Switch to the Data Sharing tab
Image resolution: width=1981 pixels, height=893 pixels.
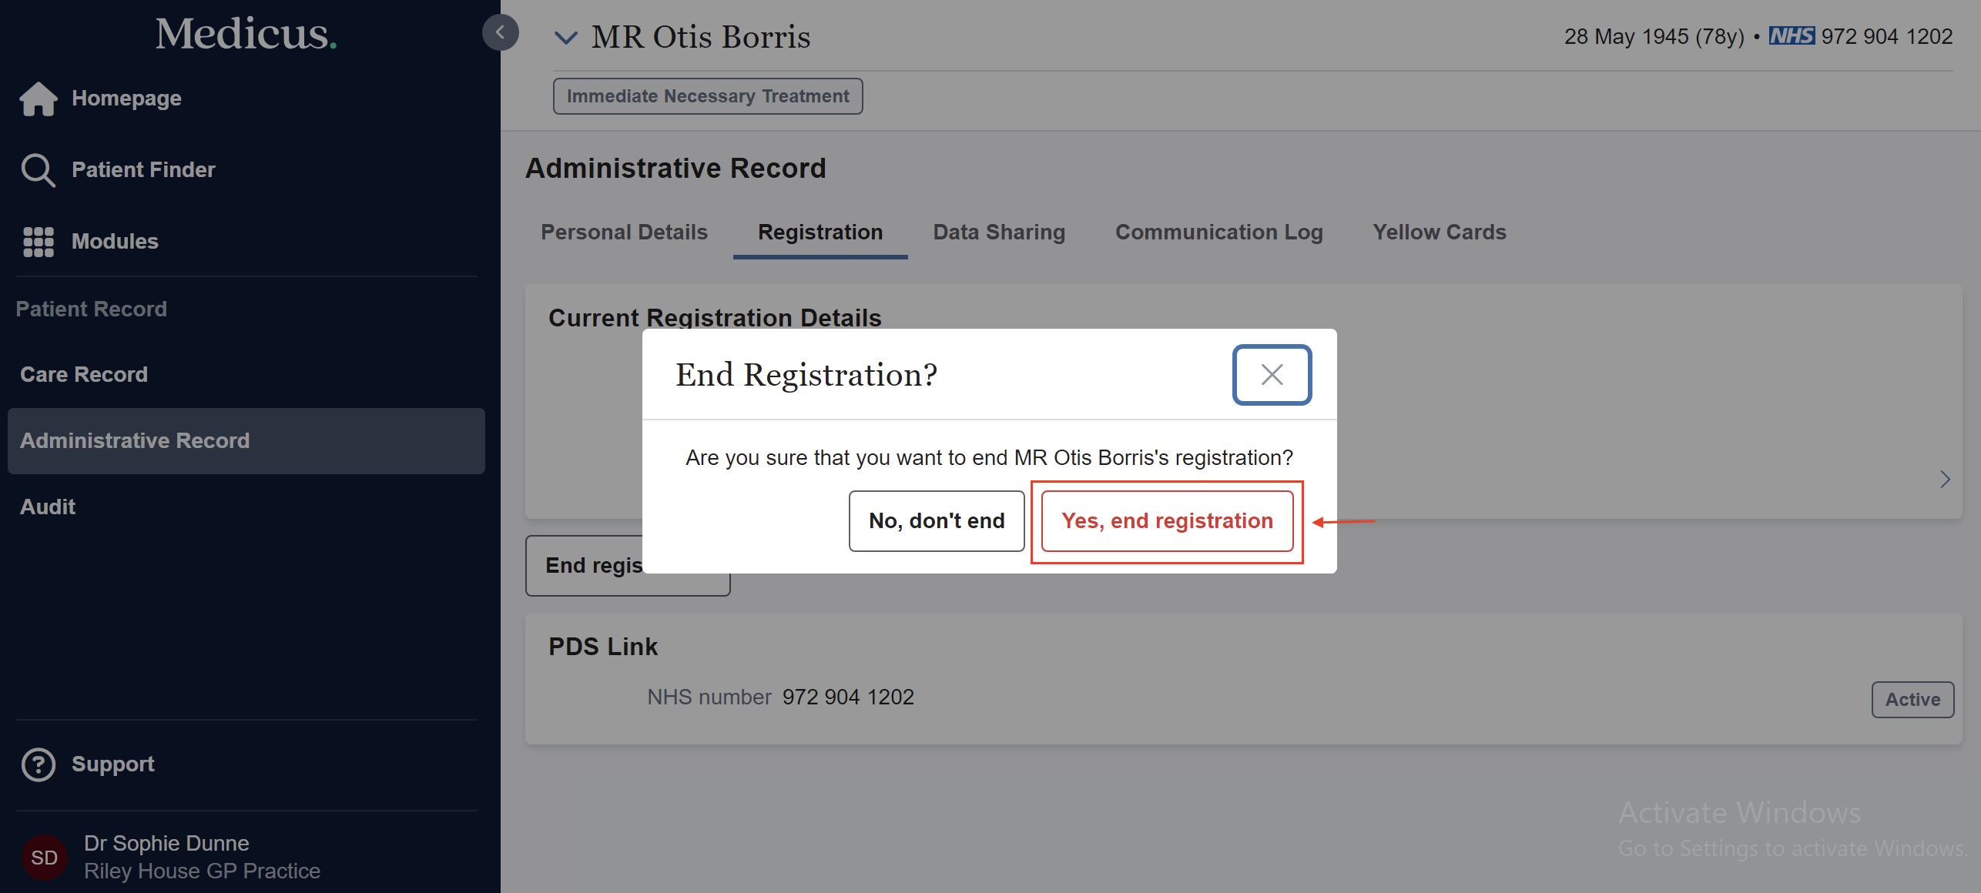(x=998, y=232)
